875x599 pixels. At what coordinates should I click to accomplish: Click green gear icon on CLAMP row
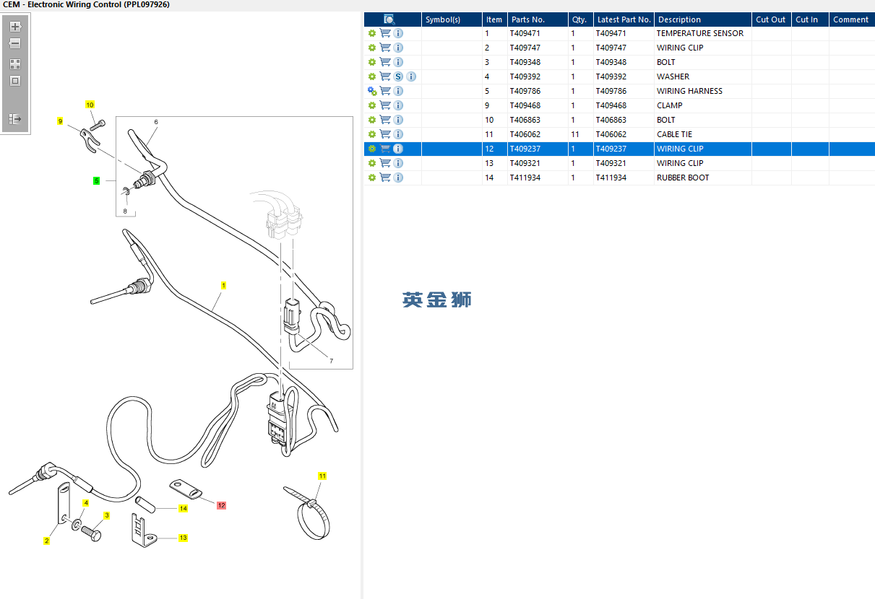pyautogui.click(x=372, y=105)
